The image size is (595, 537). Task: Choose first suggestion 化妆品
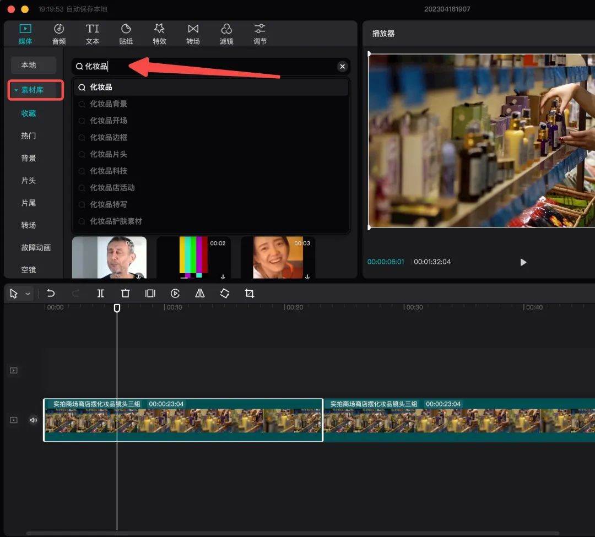211,87
